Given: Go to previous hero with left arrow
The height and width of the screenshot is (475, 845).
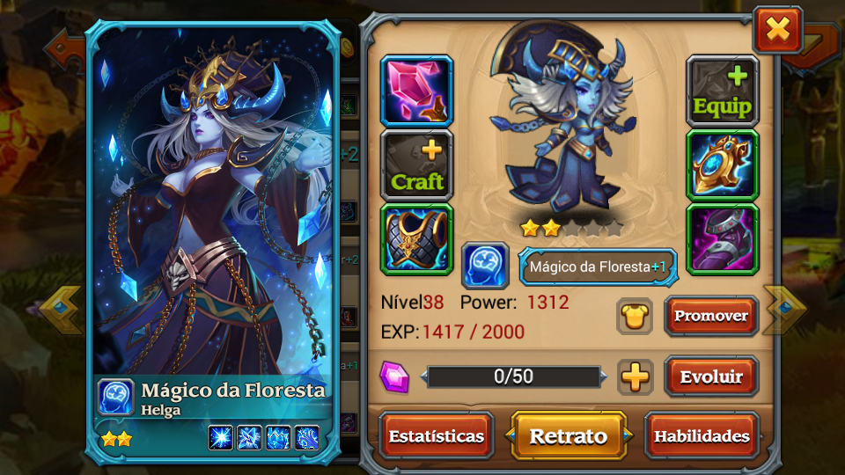Looking at the screenshot, I should tap(62, 309).
